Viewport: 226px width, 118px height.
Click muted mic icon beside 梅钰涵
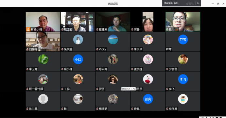[97, 108]
